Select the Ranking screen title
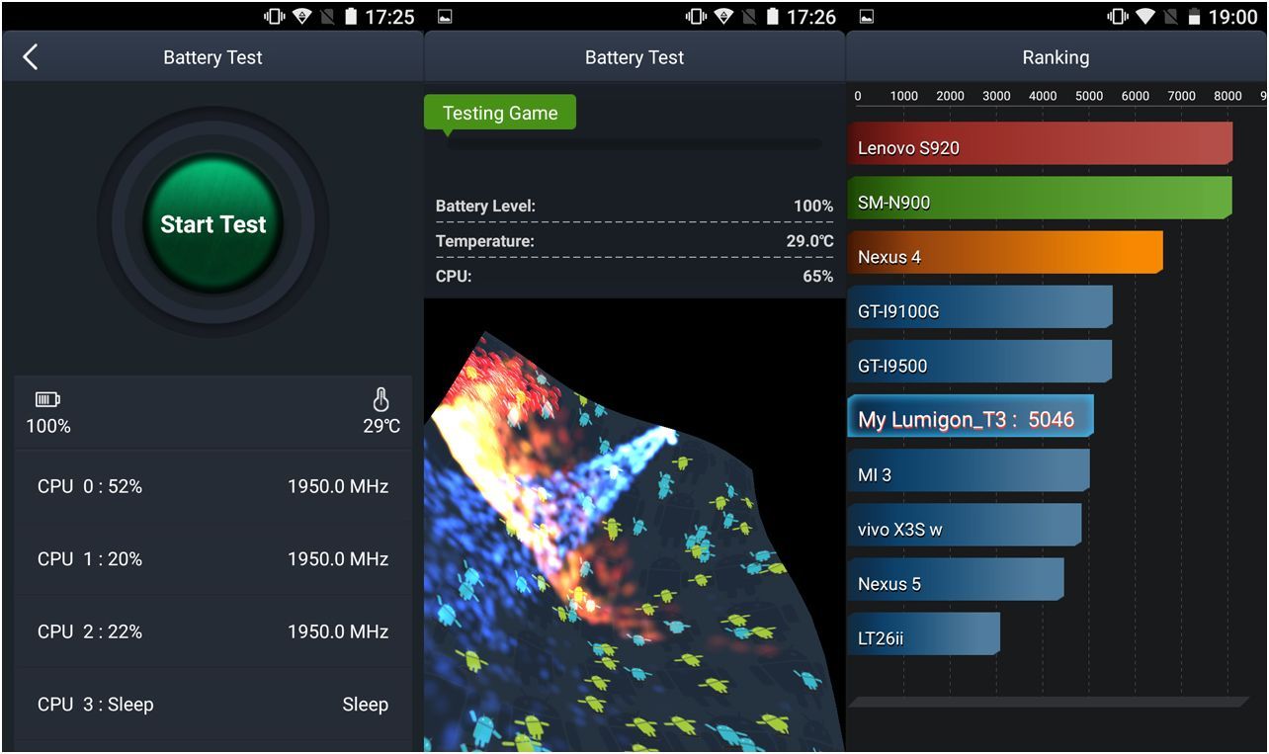The width and height of the screenshot is (1269, 754). click(x=1056, y=57)
